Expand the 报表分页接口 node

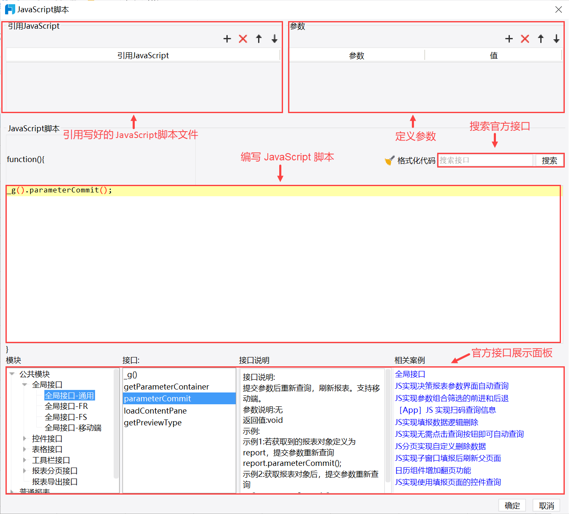tap(25, 471)
